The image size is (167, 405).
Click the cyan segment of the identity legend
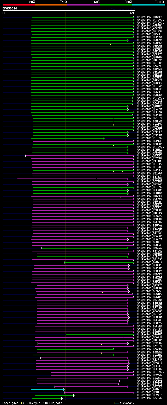pyautogui.click(x=148, y=5)
